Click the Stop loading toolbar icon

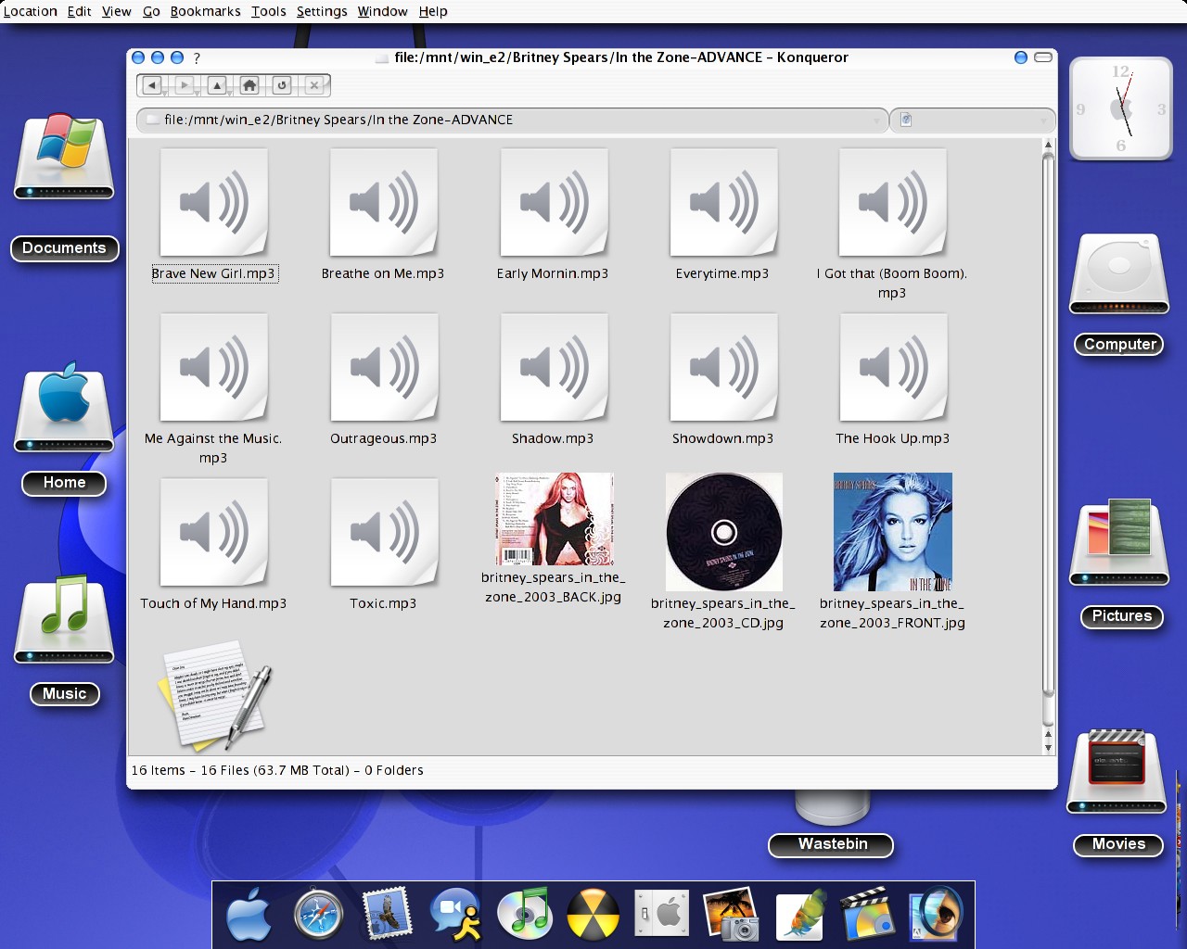(314, 85)
